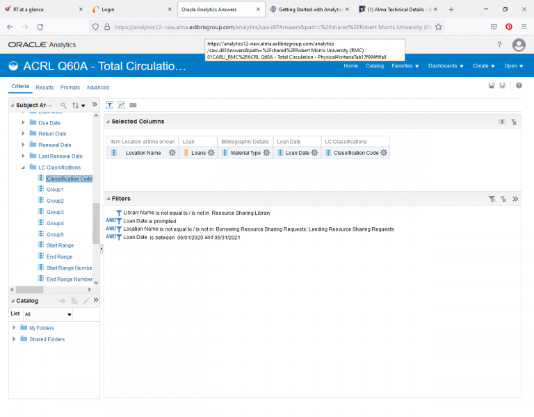The height and width of the screenshot is (417, 534).
Task: Open the Create menu
Action: pyautogui.click(x=484, y=66)
